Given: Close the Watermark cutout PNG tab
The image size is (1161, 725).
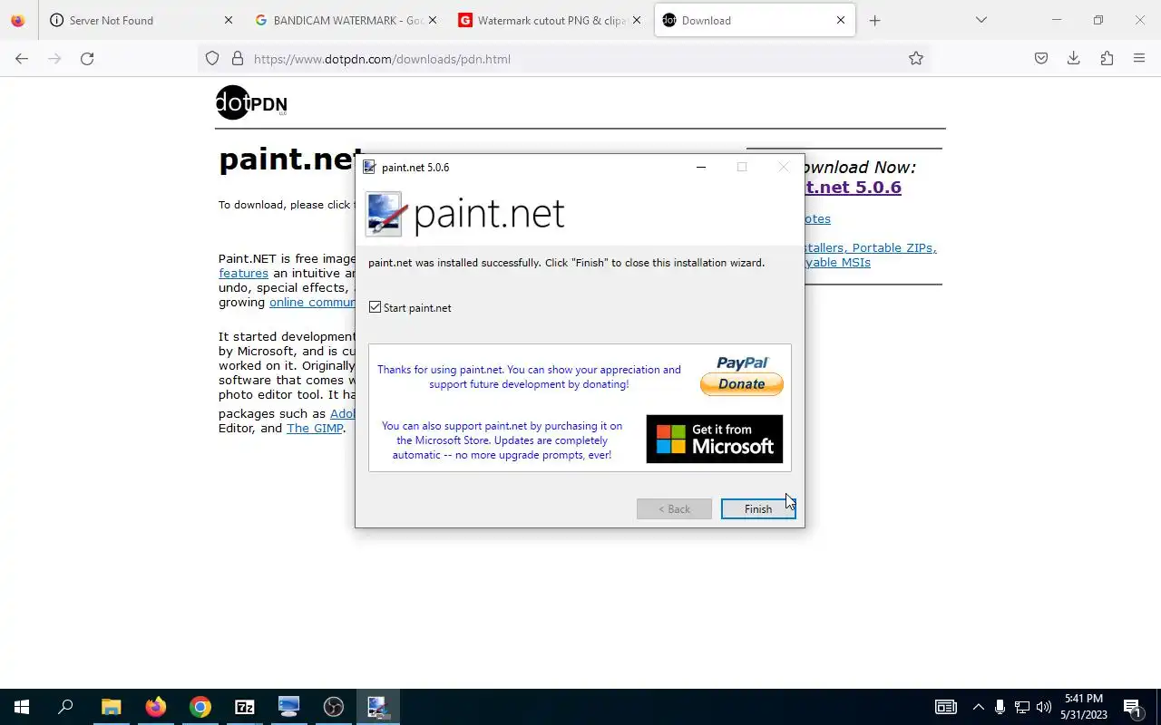Looking at the screenshot, I should (636, 20).
